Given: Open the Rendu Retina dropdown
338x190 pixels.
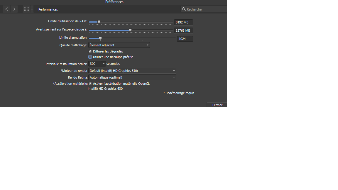Looking at the screenshot, I should (132, 77).
